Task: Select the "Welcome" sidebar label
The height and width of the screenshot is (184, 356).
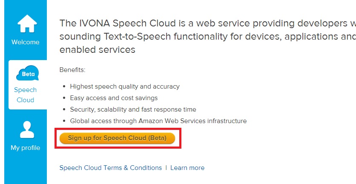Action: (25, 42)
